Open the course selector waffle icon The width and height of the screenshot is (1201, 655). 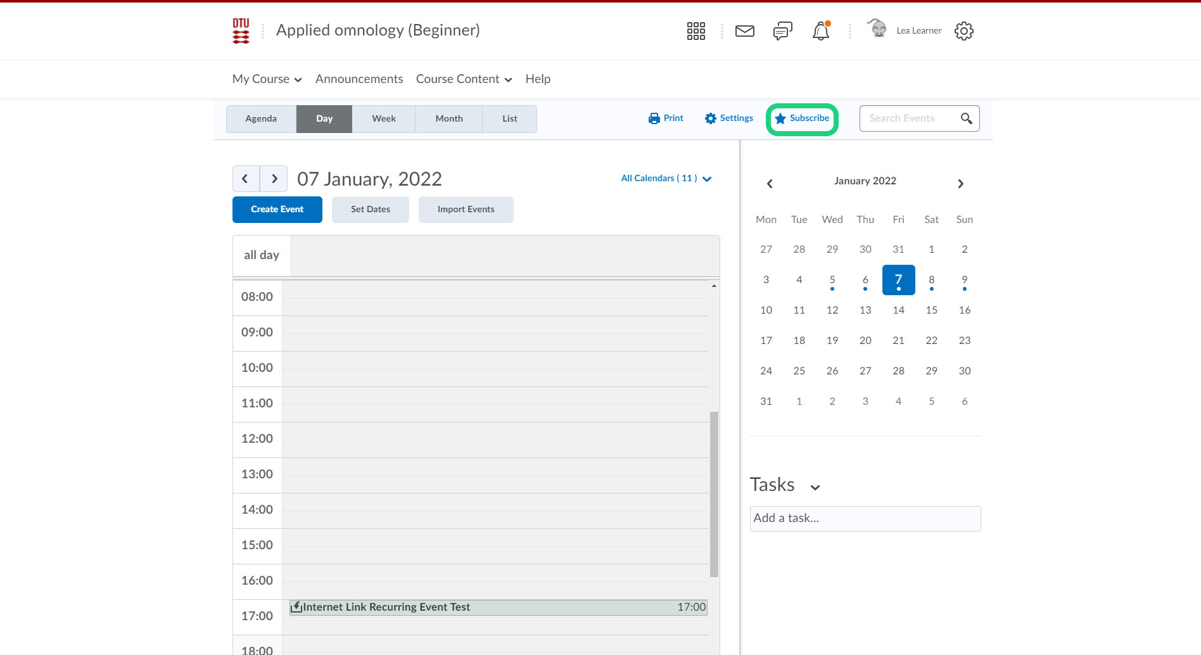click(x=696, y=31)
